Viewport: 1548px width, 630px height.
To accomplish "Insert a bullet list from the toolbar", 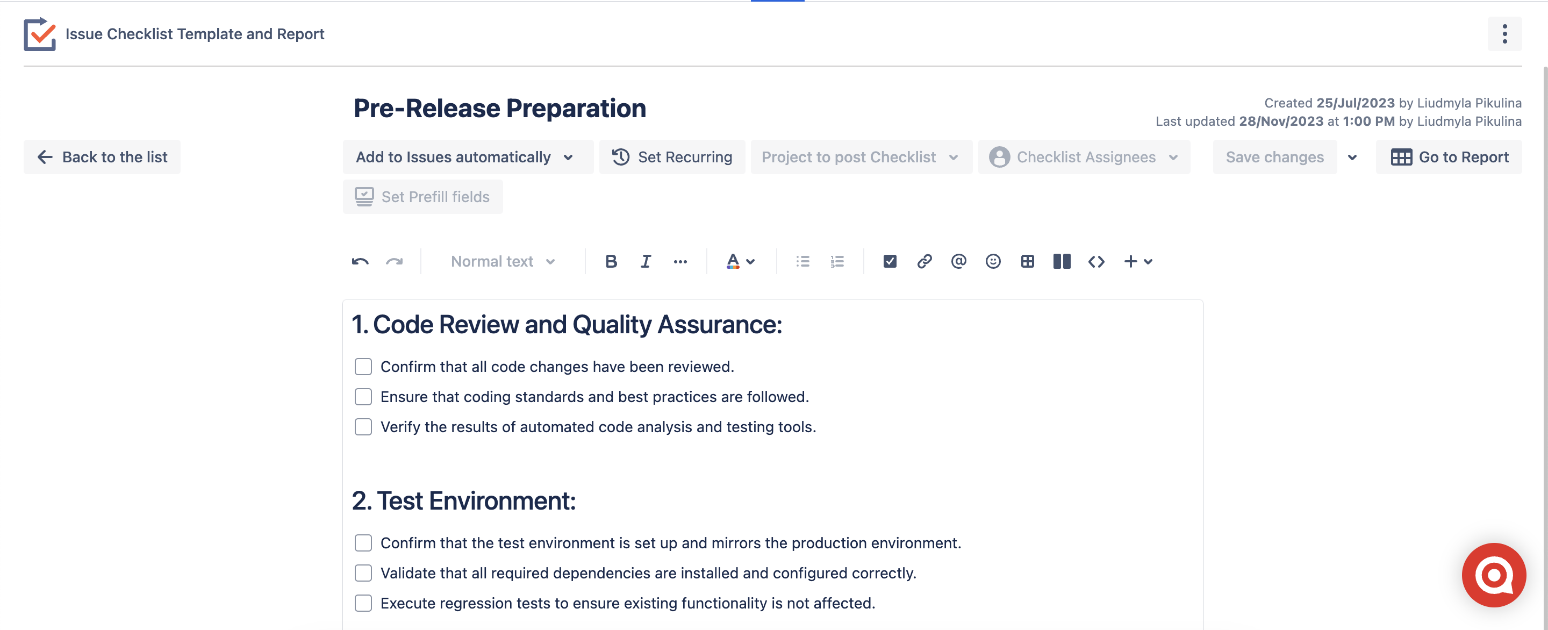I will click(x=802, y=261).
